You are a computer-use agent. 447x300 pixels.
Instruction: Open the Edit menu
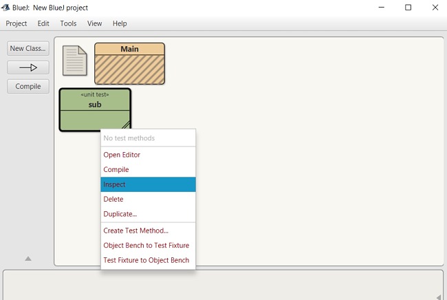tap(43, 23)
